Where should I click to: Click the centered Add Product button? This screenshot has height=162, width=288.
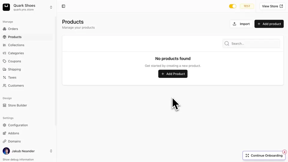click(x=173, y=74)
